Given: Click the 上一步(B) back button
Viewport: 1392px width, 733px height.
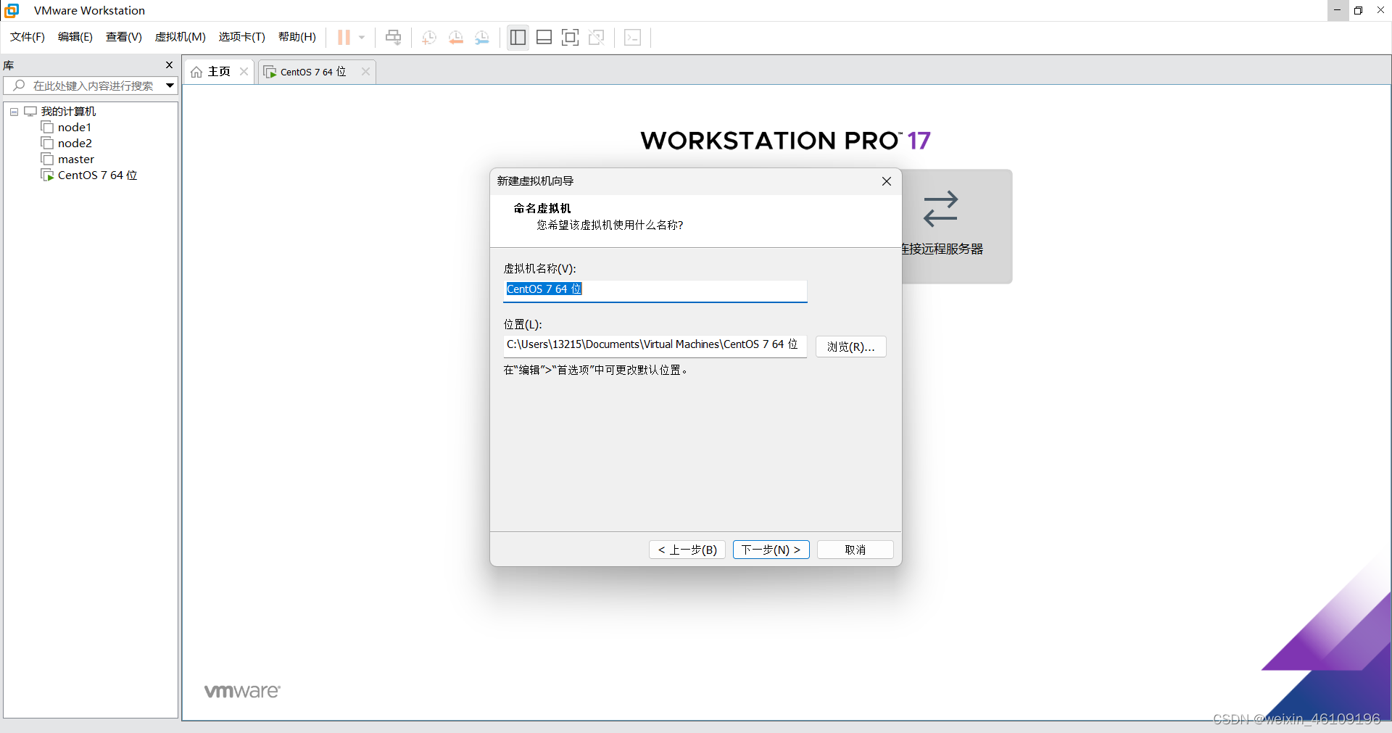Looking at the screenshot, I should 687,550.
